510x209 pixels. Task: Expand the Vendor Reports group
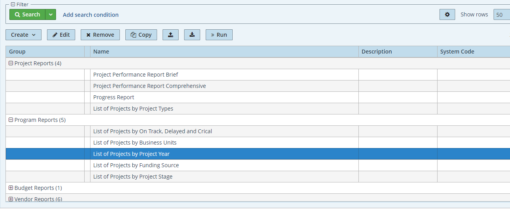[x=11, y=199]
